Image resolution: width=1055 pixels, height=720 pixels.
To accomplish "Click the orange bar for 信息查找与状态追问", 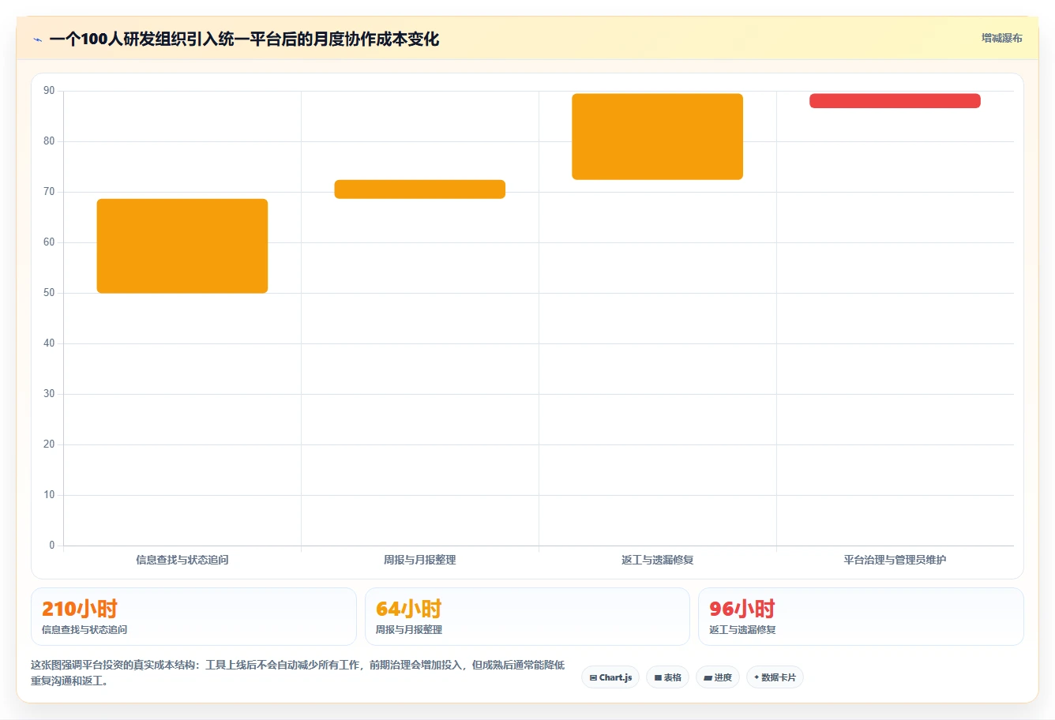I will 182,246.
